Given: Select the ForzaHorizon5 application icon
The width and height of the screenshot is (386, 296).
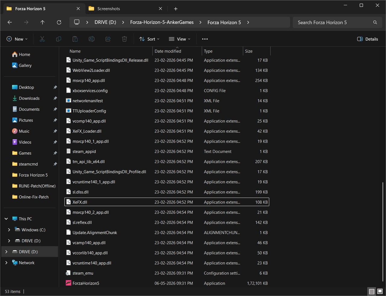Looking at the screenshot, I should tap(68, 283).
